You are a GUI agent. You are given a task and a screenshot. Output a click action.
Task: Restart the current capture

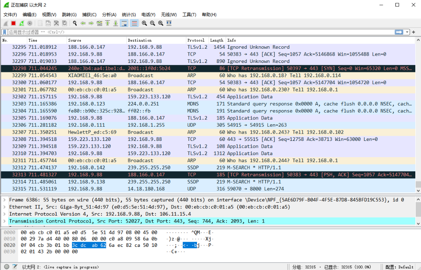point(22,24)
